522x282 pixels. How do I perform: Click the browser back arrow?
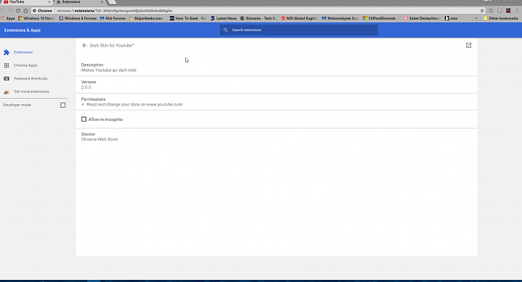3,10
